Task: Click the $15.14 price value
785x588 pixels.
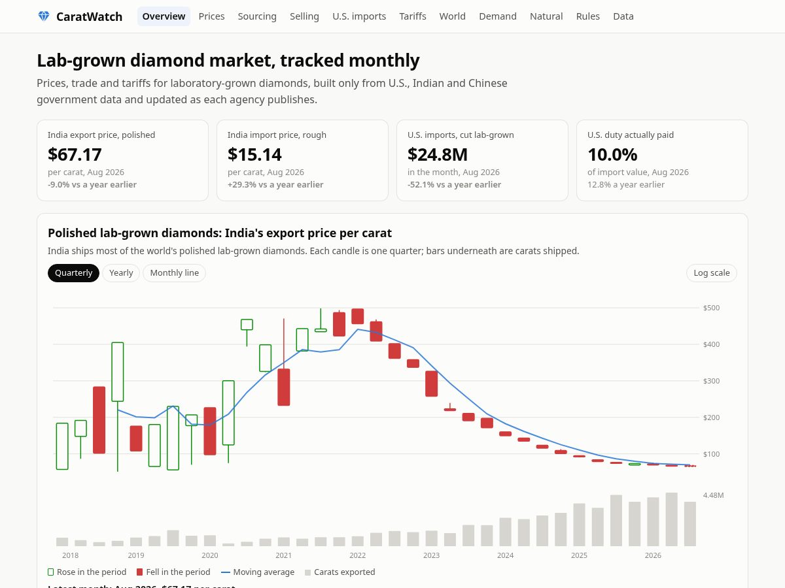Action: point(254,154)
